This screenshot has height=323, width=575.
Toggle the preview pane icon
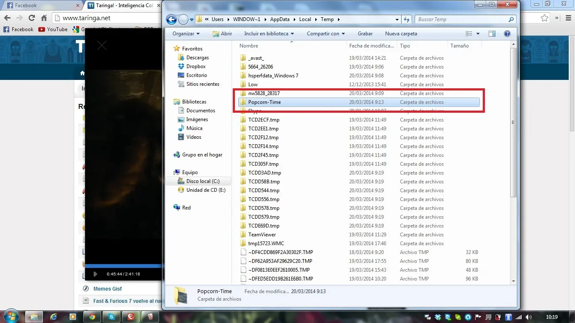pyautogui.click(x=492, y=34)
